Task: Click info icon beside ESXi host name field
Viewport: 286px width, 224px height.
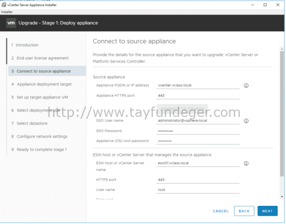Action: [246, 164]
